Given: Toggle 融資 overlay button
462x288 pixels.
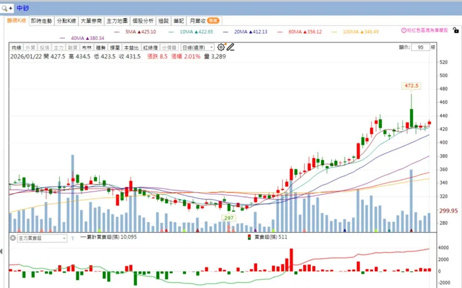Looking at the screenshot, I should tap(72, 47).
